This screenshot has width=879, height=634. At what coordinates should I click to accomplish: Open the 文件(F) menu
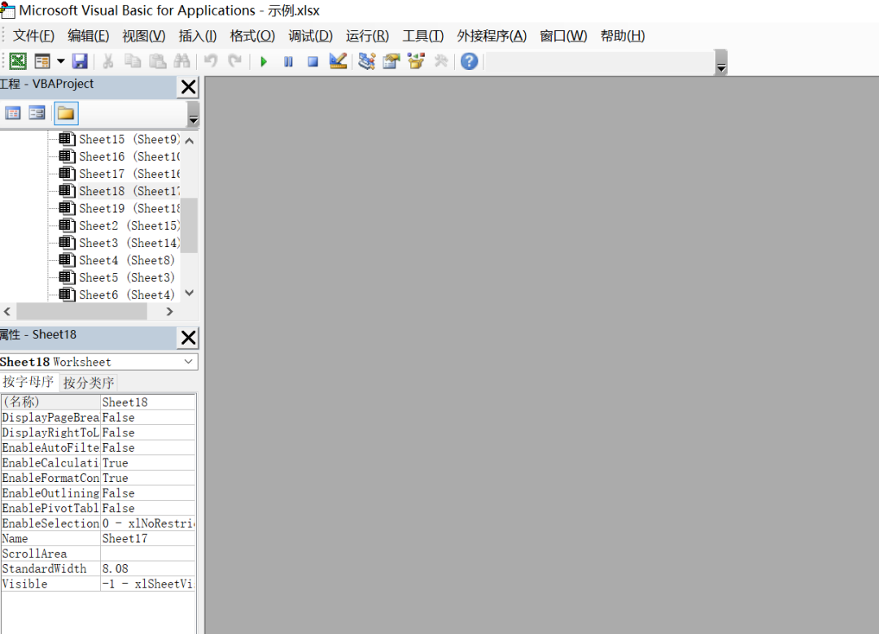[33, 36]
